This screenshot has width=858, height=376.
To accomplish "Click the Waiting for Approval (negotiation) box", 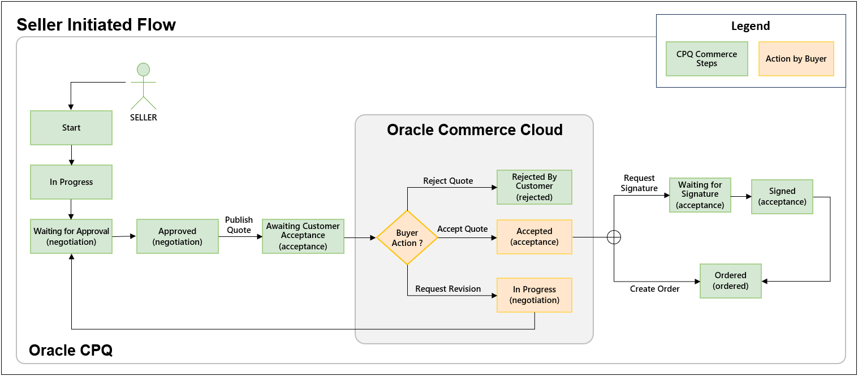I will [71, 236].
